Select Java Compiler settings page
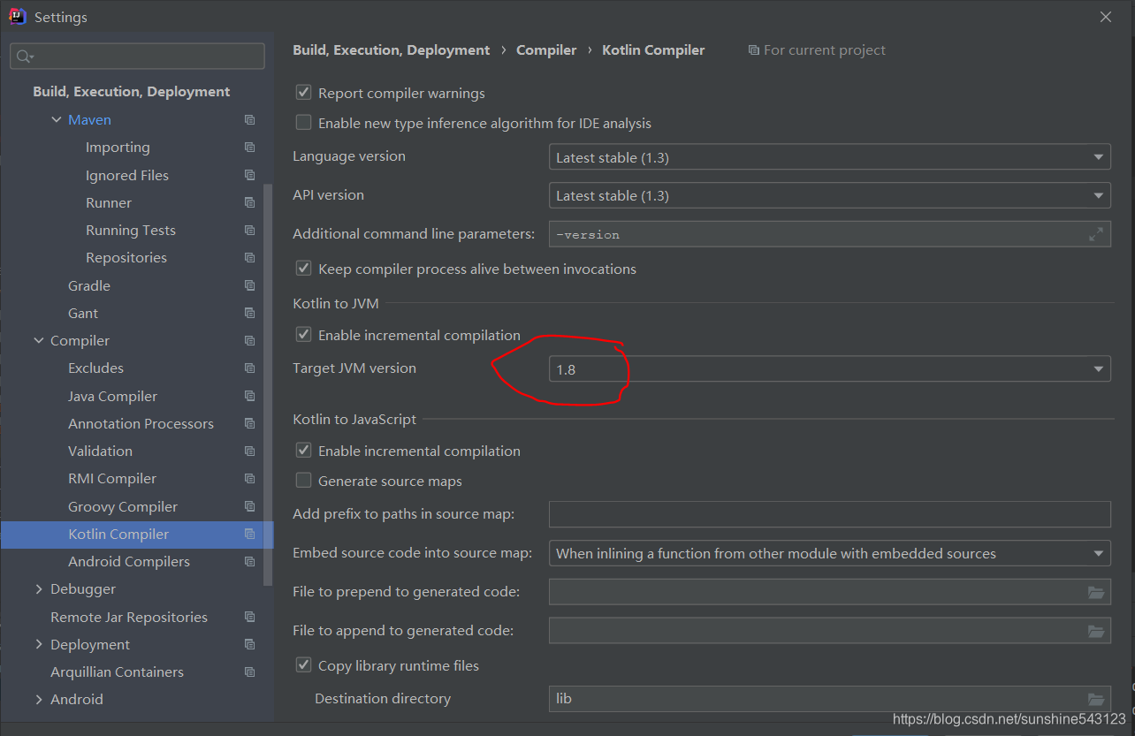Viewport: 1135px width, 736px height. tap(112, 396)
